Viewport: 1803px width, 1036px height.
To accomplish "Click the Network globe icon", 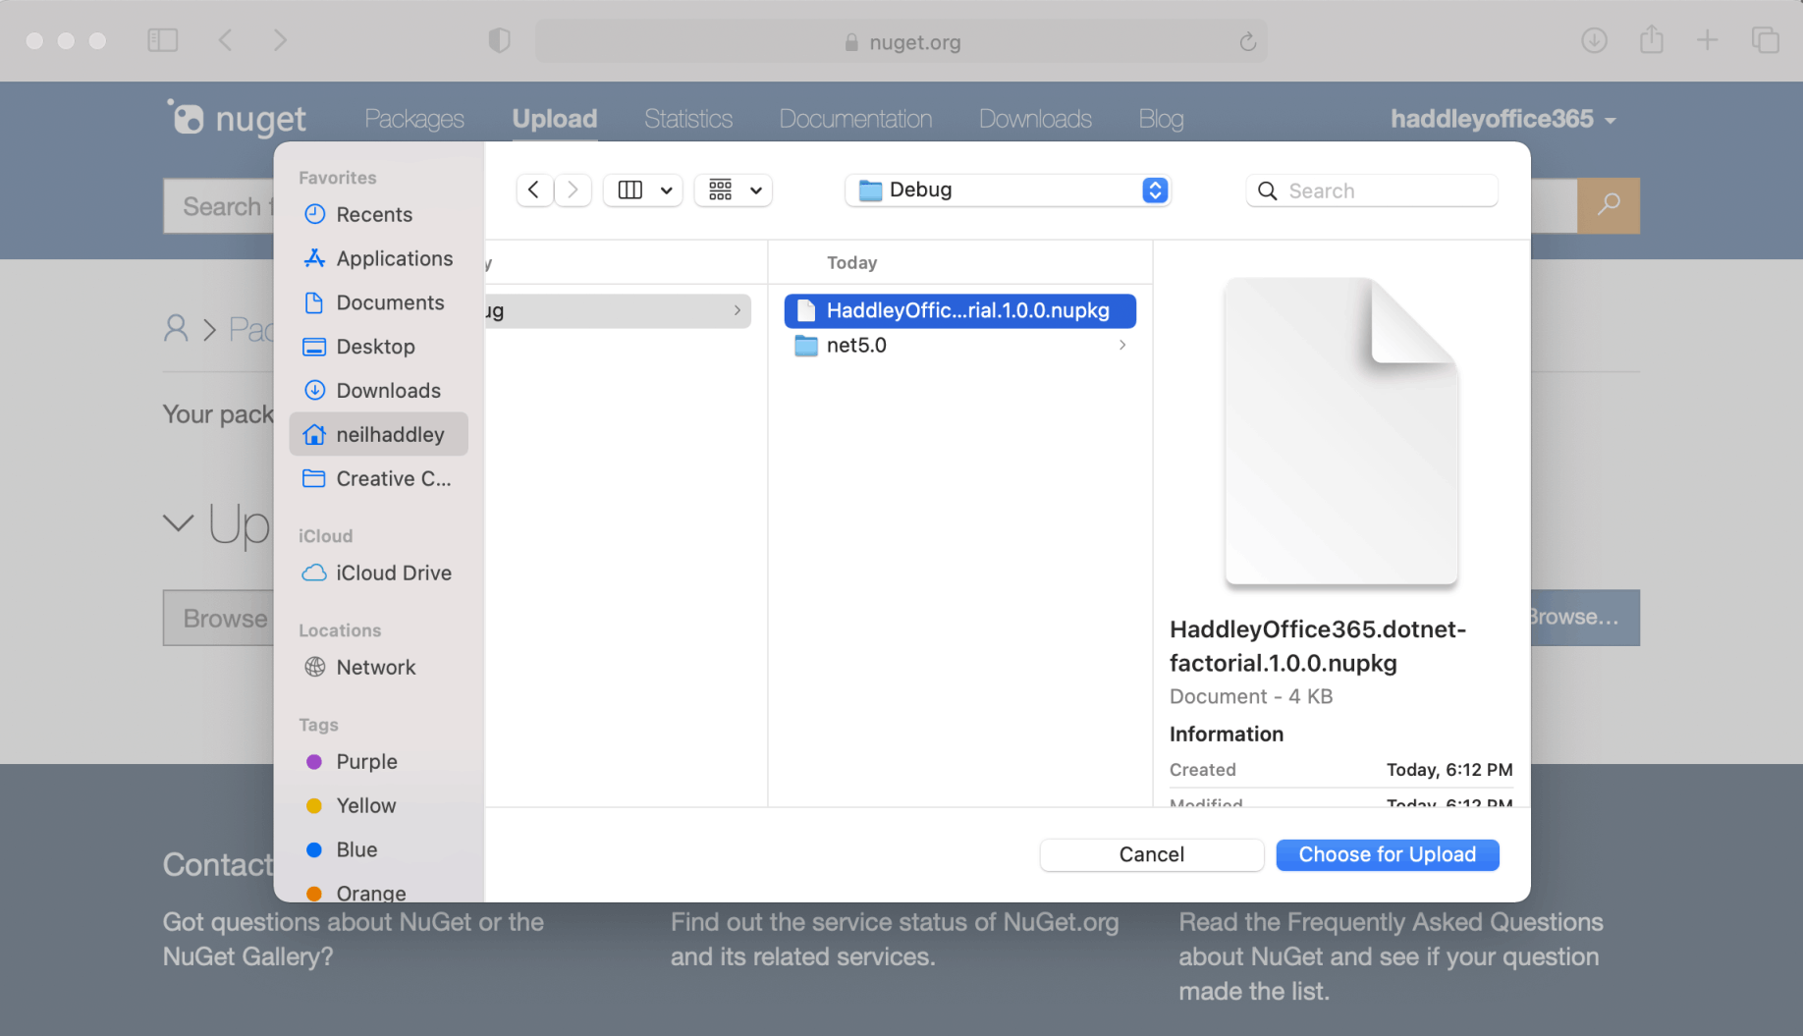I will [314, 667].
